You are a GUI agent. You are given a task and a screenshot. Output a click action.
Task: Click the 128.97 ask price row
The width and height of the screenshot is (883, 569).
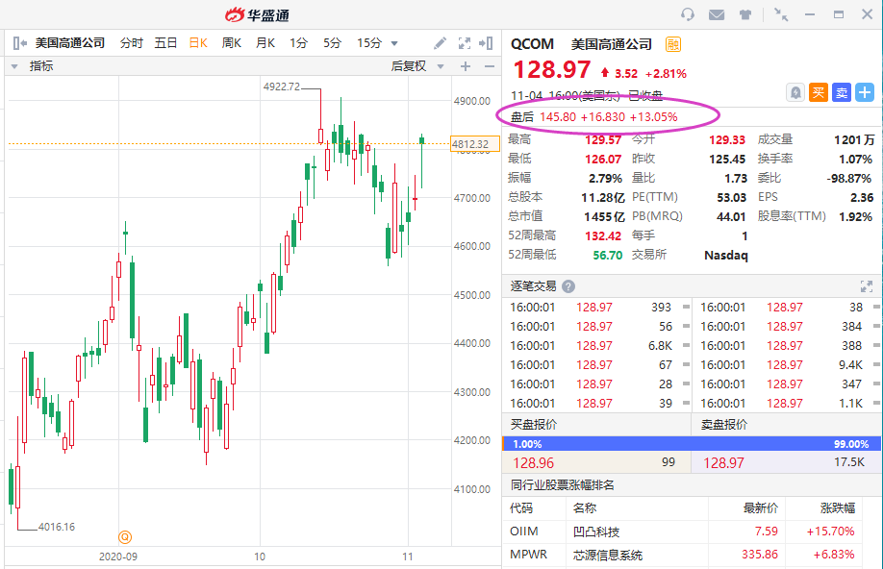(786, 462)
